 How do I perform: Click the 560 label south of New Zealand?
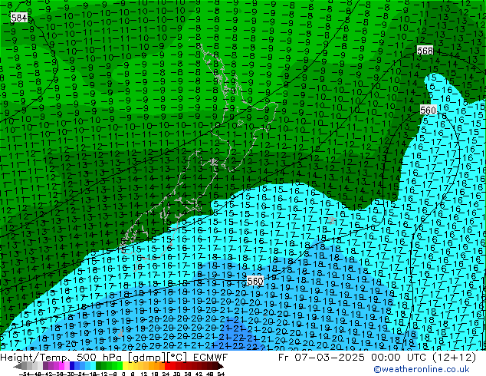pyautogui.click(x=255, y=281)
